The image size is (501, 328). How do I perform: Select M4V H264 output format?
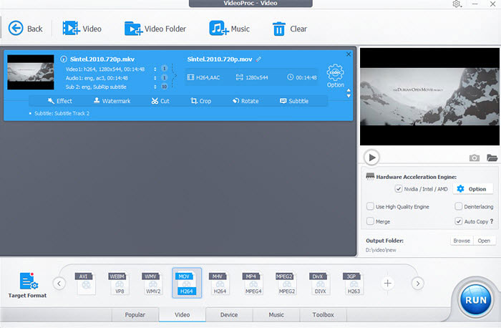[219, 284]
